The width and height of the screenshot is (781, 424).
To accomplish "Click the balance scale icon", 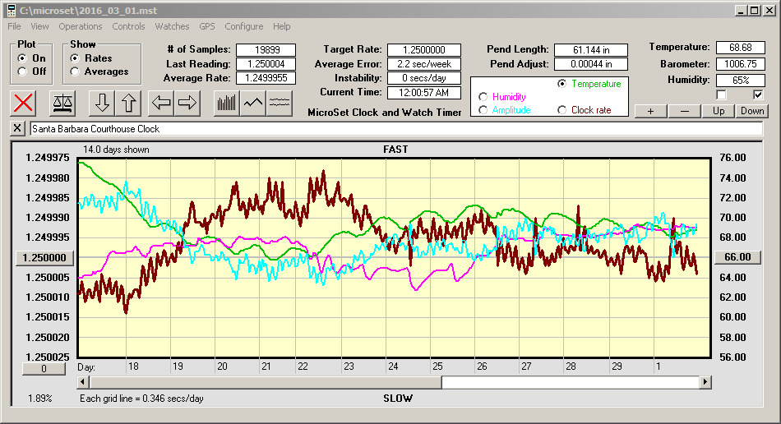I will [61, 103].
